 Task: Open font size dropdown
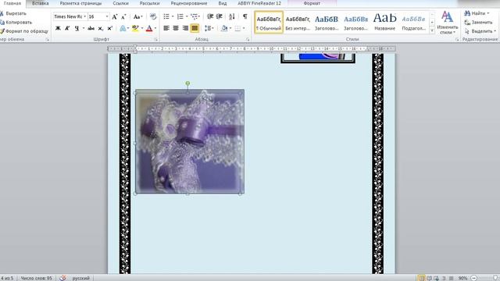point(107,16)
